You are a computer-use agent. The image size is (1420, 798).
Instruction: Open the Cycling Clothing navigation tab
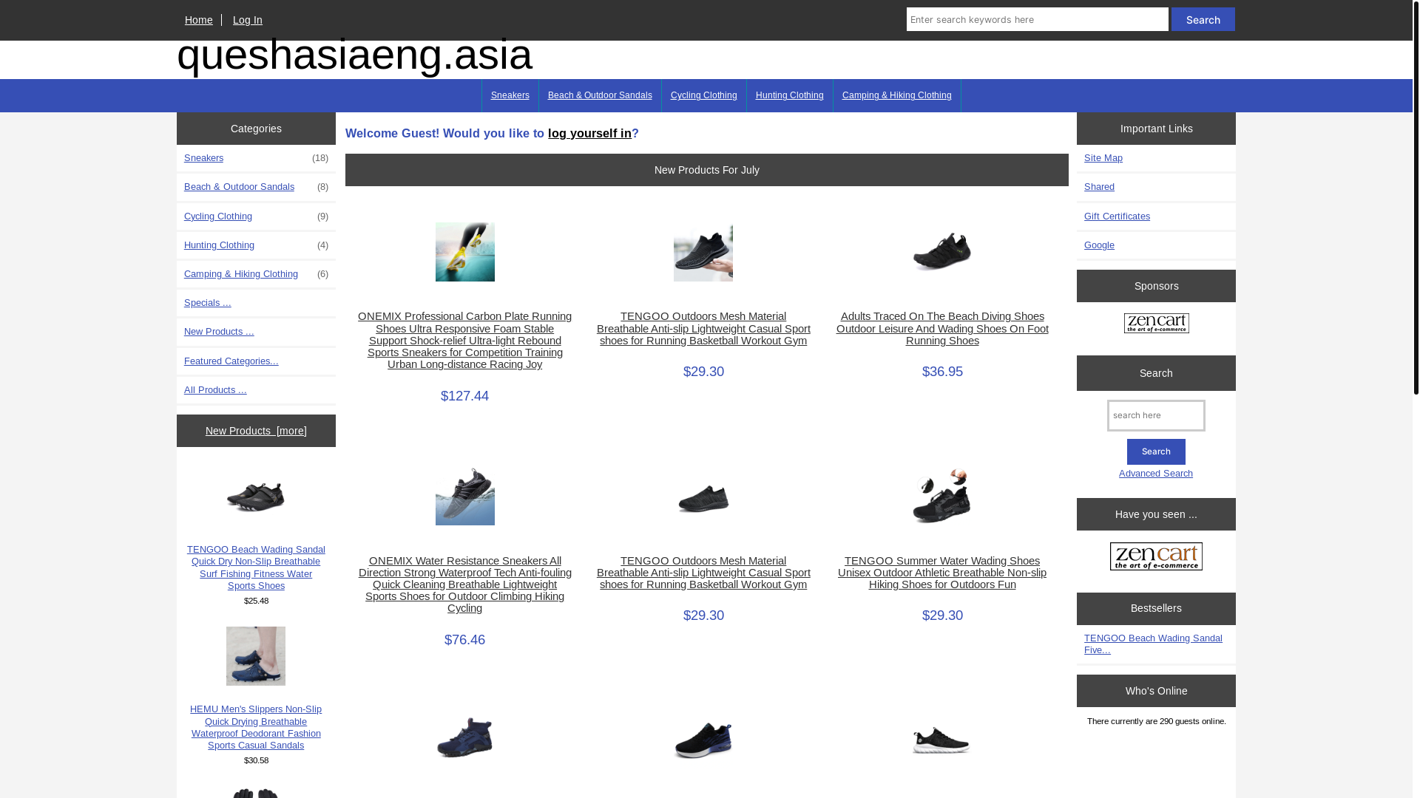click(704, 95)
